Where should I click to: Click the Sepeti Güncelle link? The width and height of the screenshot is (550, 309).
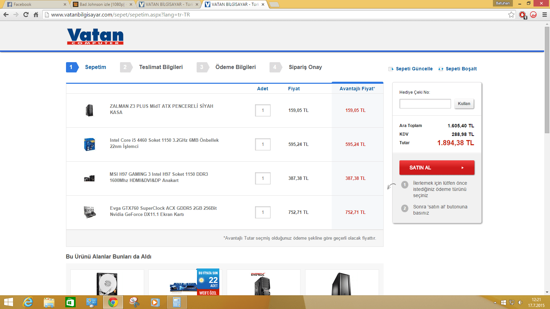tap(414, 69)
